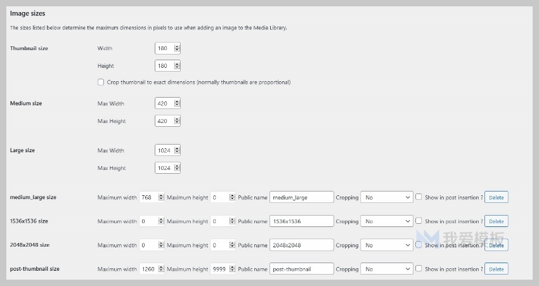Click the Medium Max Height spinner arrows
The width and height of the screenshot is (539, 286).
coord(177,120)
